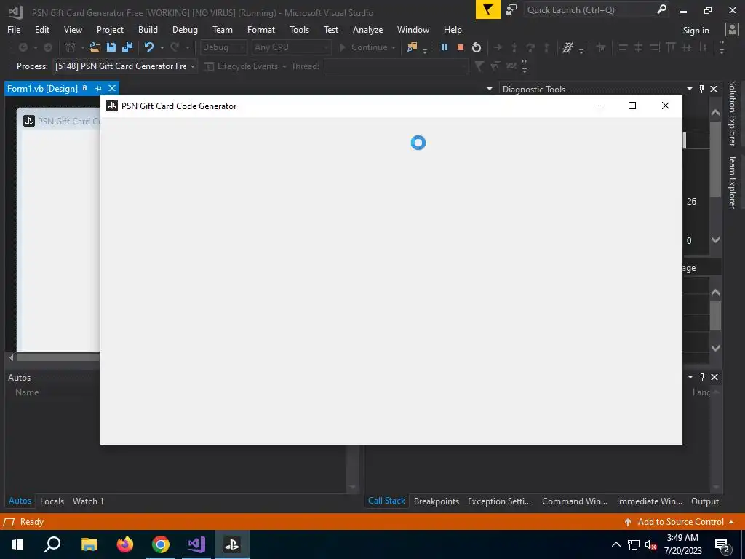Screen dimensions: 745x559
Task: Toggle auto-hide pin on Call Stack panel
Action: [x=702, y=377]
